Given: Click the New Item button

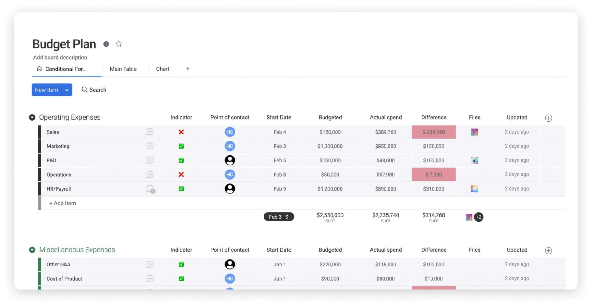Looking at the screenshot, I should point(46,90).
